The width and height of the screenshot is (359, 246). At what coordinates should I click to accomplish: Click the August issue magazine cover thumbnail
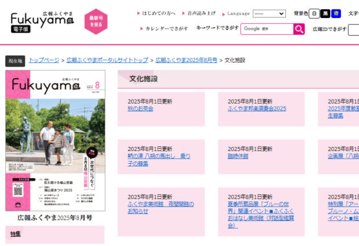[x=56, y=140]
